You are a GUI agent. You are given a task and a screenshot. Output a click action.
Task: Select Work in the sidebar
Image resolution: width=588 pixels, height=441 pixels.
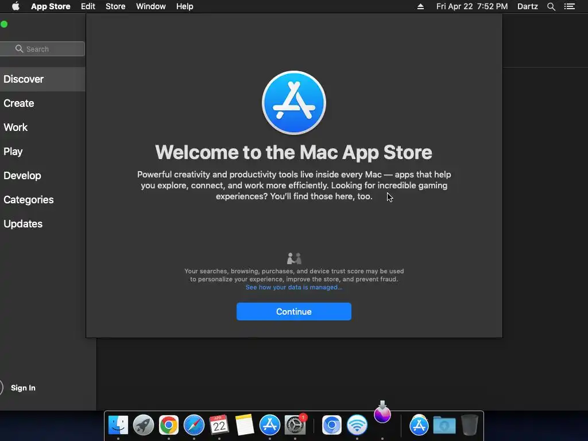(x=42, y=127)
